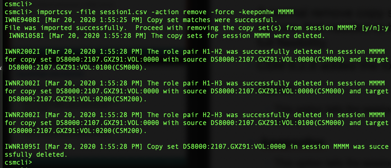Click the 'ssfully deleted.' wrapped line

coord(36,155)
